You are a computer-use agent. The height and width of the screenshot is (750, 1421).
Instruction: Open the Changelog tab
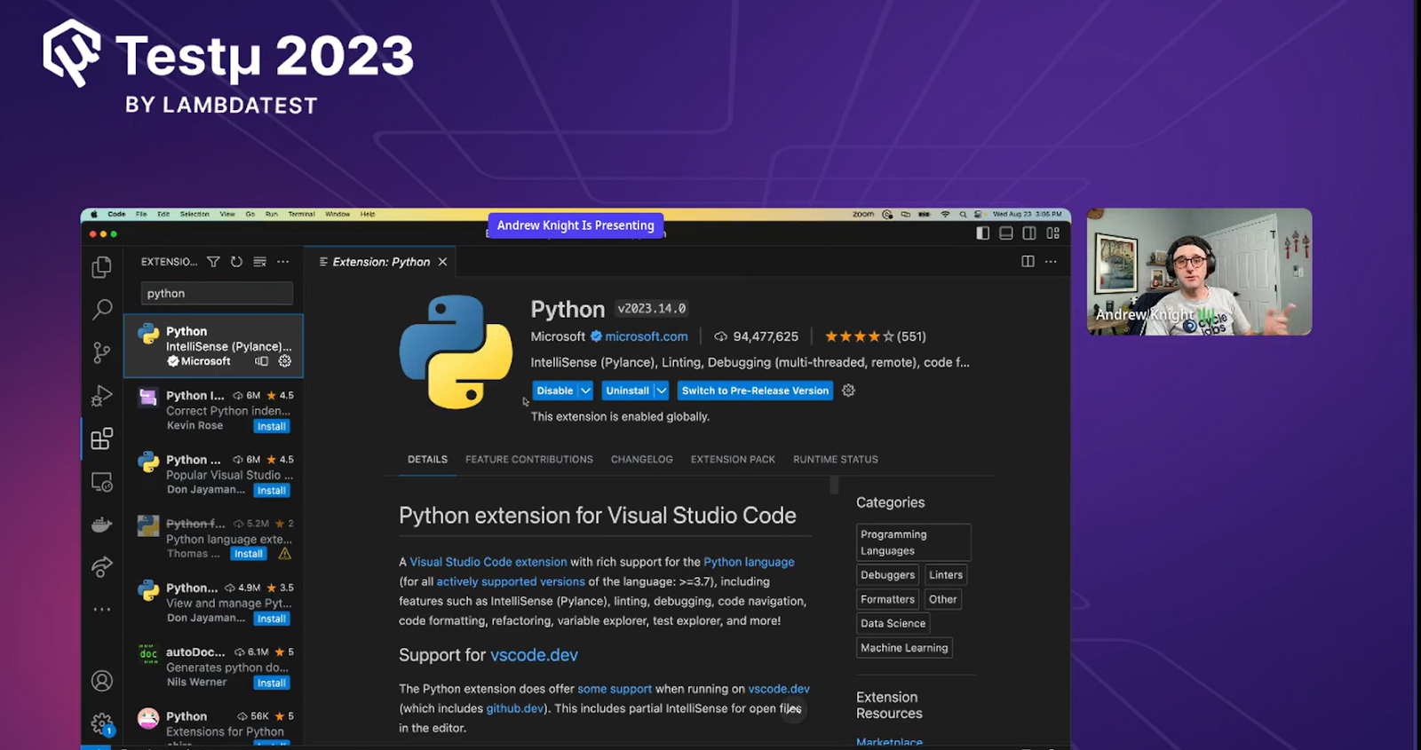pos(642,460)
